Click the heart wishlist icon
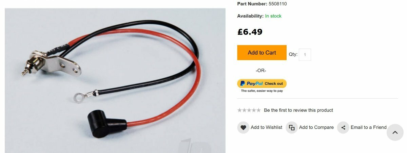The height and width of the screenshot is (153, 407). click(x=243, y=127)
